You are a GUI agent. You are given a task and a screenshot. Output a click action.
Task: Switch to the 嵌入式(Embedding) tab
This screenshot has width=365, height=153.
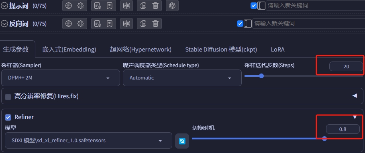(69, 49)
